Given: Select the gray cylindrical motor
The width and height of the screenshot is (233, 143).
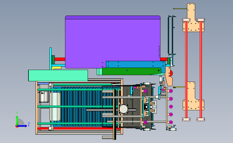Looking at the screenshot, I should 44,97.
